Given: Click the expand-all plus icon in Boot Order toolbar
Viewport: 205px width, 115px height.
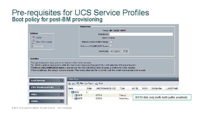Looking at the screenshot, I should click(x=69, y=83).
